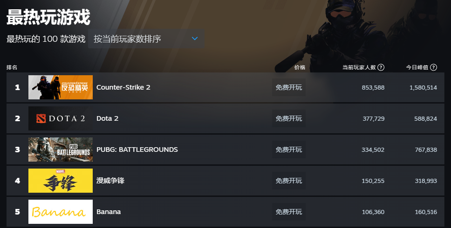Select the PUBG: BATTLEGROUNDS title text
The width and height of the screenshot is (451, 228).
(137, 150)
